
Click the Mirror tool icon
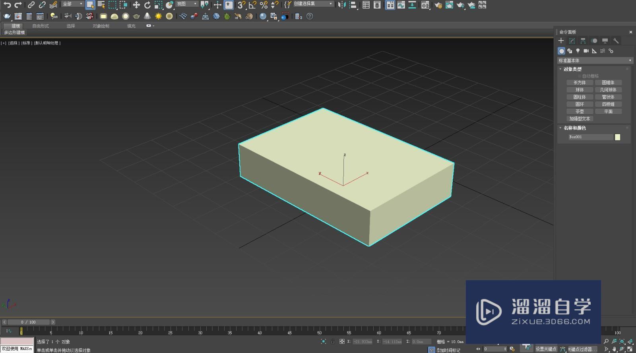pos(341,5)
